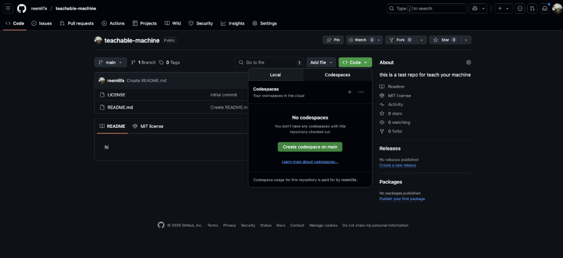Click Create codespace on main
The width and height of the screenshot is (563, 258).
click(x=310, y=147)
